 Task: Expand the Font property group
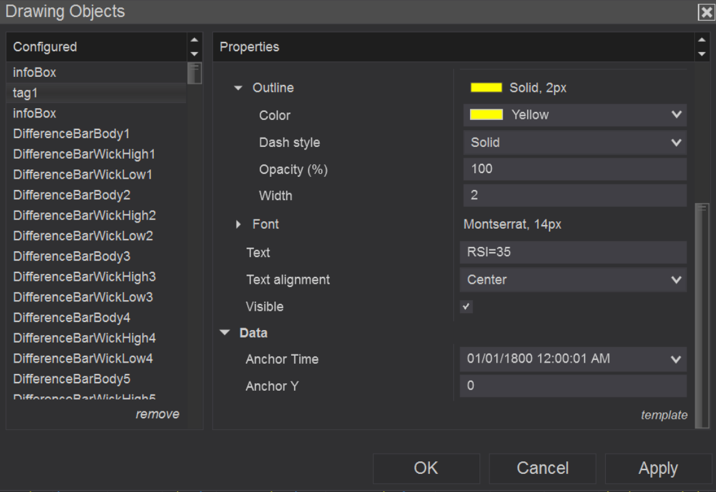pyautogui.click(x=238, y=224)
